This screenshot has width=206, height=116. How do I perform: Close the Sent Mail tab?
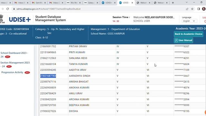(45, 3)
